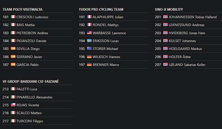Click the Spanish flag beside SEVILLA Diego

[x=13, y=49]
